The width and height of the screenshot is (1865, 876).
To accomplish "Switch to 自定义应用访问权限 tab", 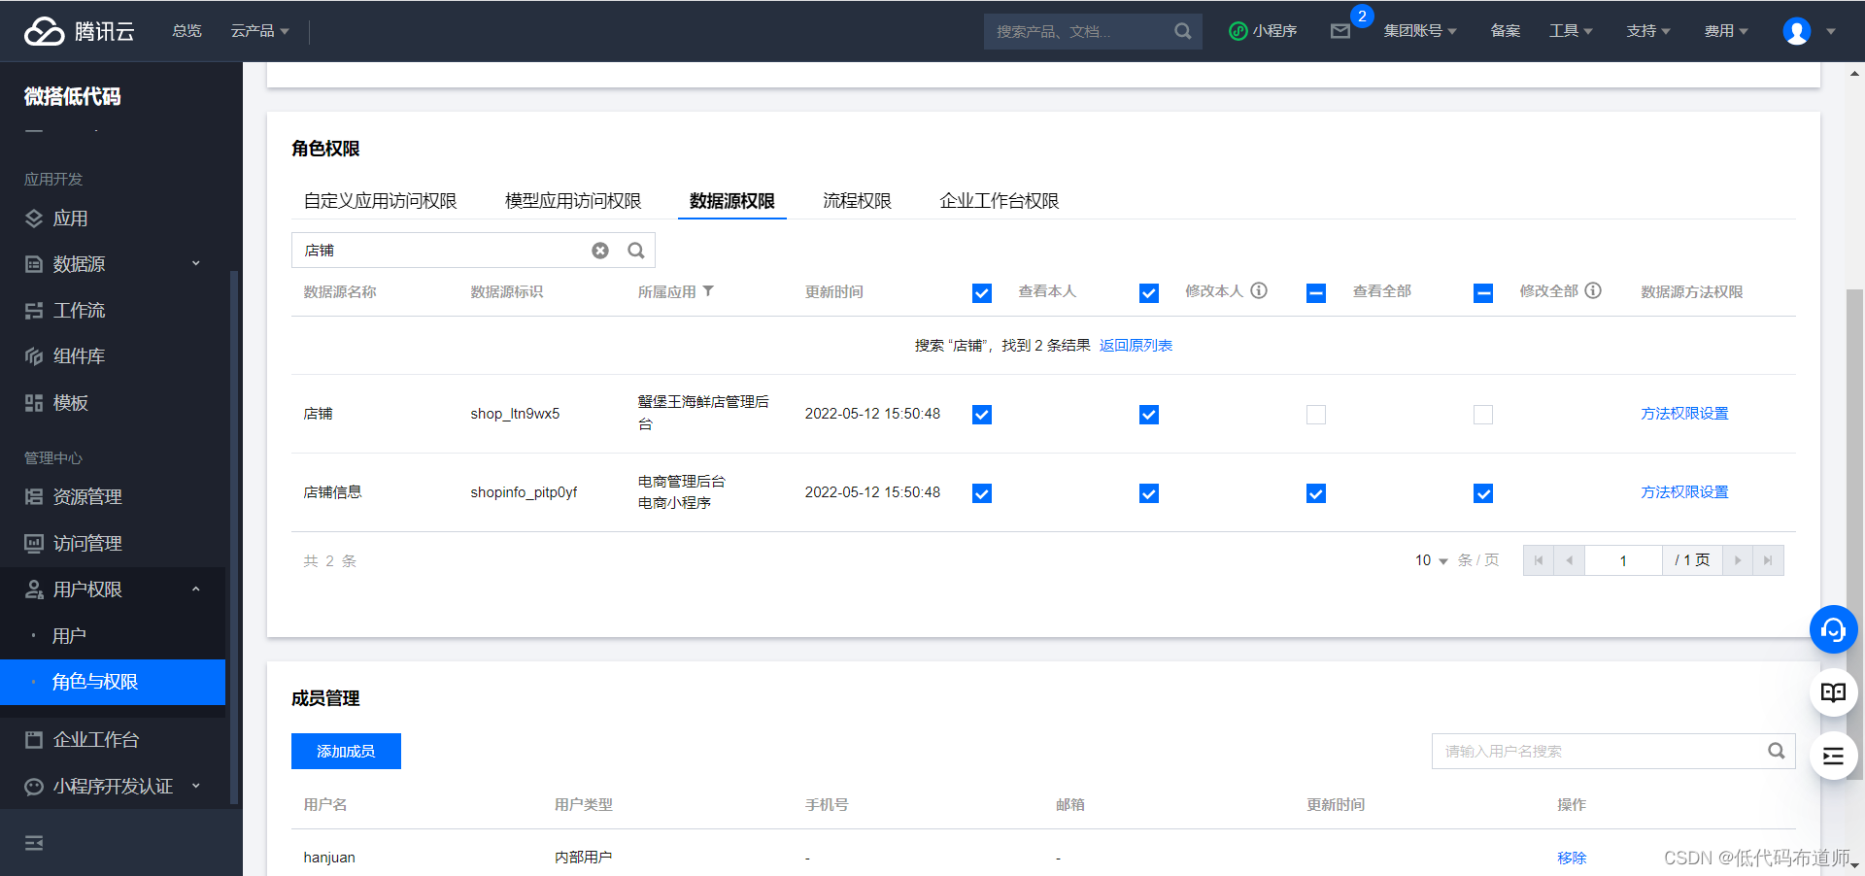I will (x=380, y=201).
